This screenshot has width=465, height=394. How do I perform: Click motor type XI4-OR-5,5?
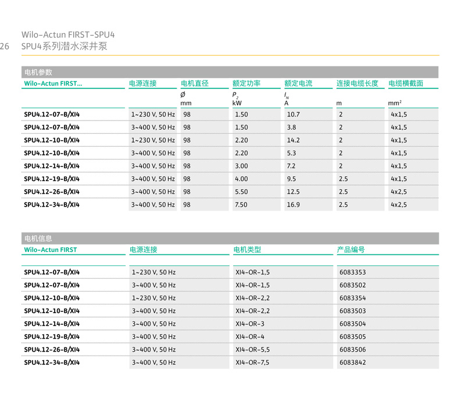click(253, 350)
